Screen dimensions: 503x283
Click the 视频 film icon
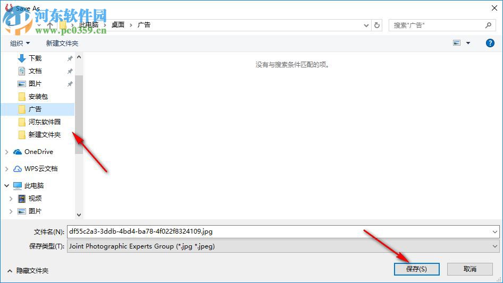coord(21,199)
